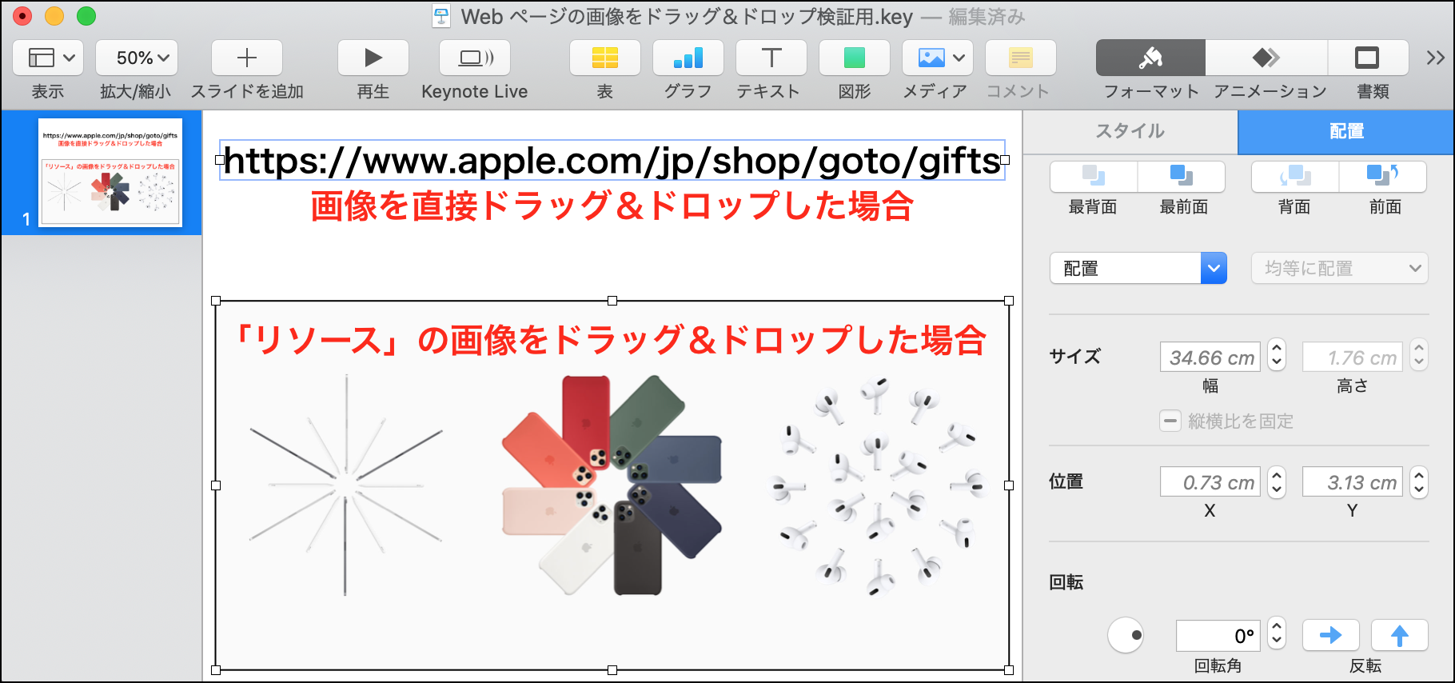The image size is (1455, 683).
Task: Click the 回転角 field showing 0°
Action: (x=1218, y=636)
